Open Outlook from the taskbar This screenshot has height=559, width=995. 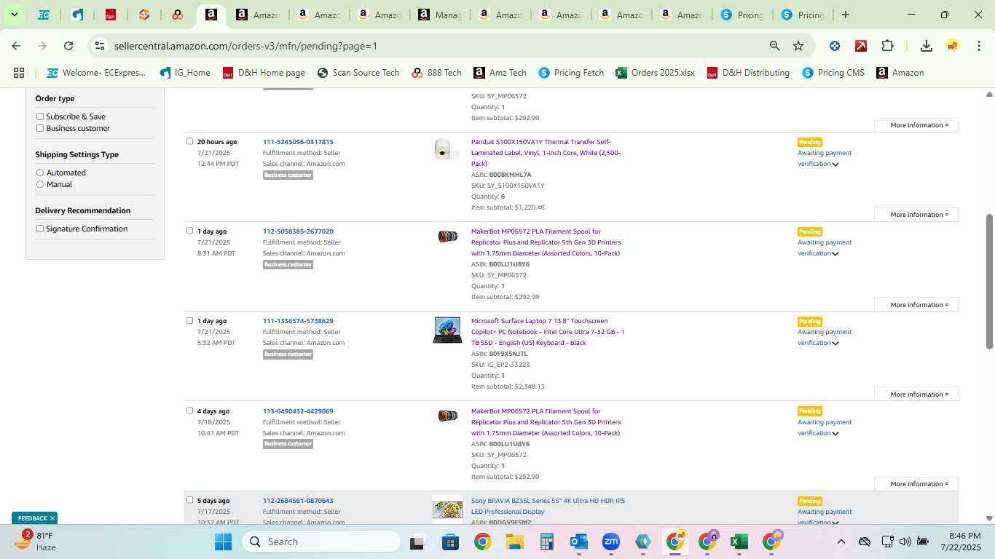click(579, 542)
